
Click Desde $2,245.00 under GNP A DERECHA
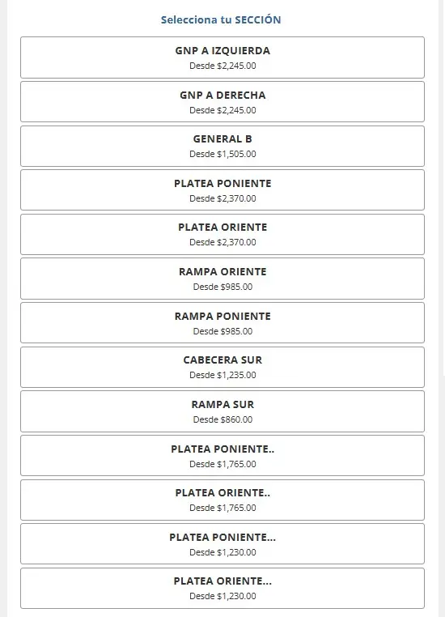point(222,110)
